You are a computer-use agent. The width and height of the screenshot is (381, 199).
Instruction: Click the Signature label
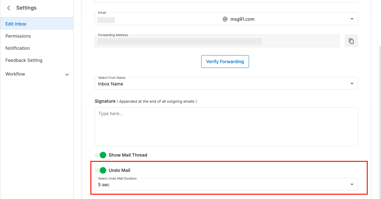pos(105,101)
